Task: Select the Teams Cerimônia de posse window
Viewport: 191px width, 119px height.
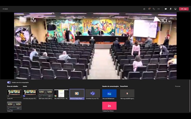Action: [93, 93]
